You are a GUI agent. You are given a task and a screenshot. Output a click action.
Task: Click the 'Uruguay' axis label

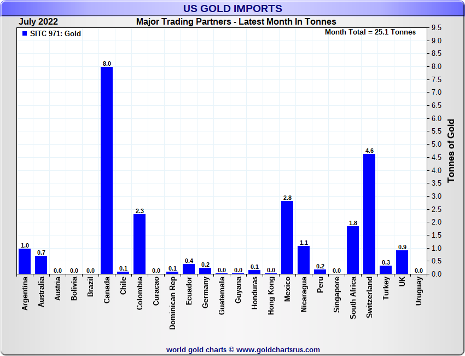pos(419,291)
